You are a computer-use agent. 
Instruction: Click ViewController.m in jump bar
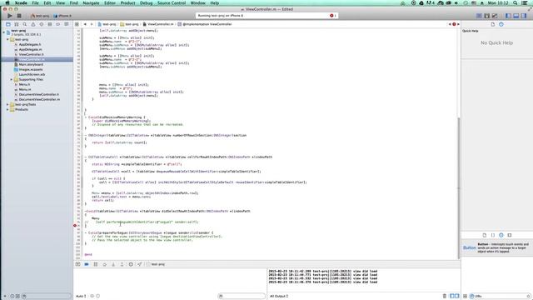tap(161, 24)
